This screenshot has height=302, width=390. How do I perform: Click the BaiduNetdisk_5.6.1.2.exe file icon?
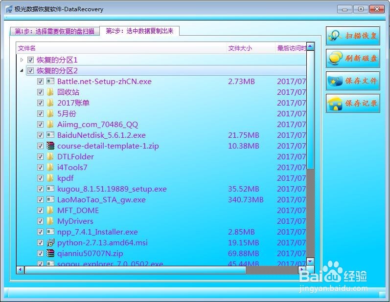point(50,135)
